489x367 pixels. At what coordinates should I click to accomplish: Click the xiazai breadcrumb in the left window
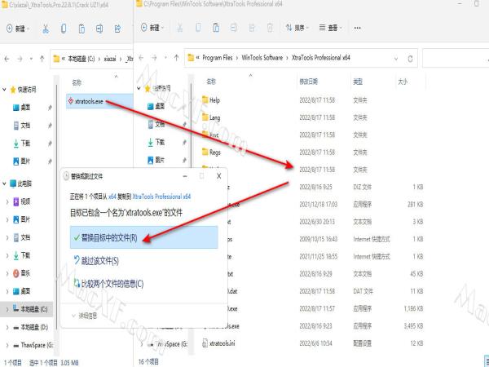[110, 59]
